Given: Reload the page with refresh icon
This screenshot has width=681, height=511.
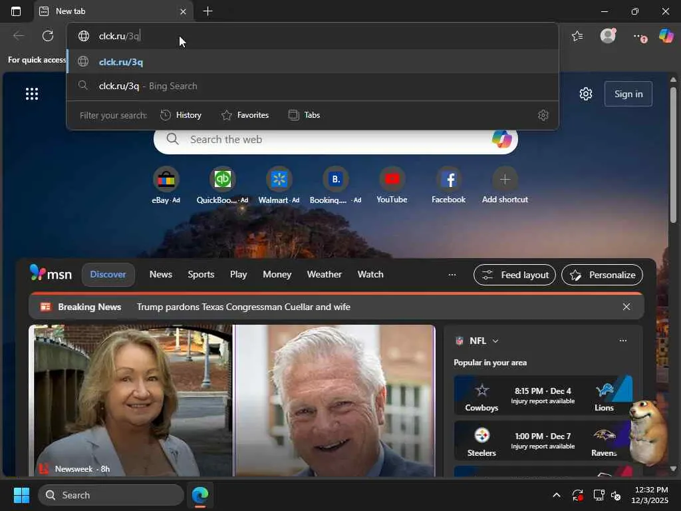Looking at the screenshot, I should (48, 36).
